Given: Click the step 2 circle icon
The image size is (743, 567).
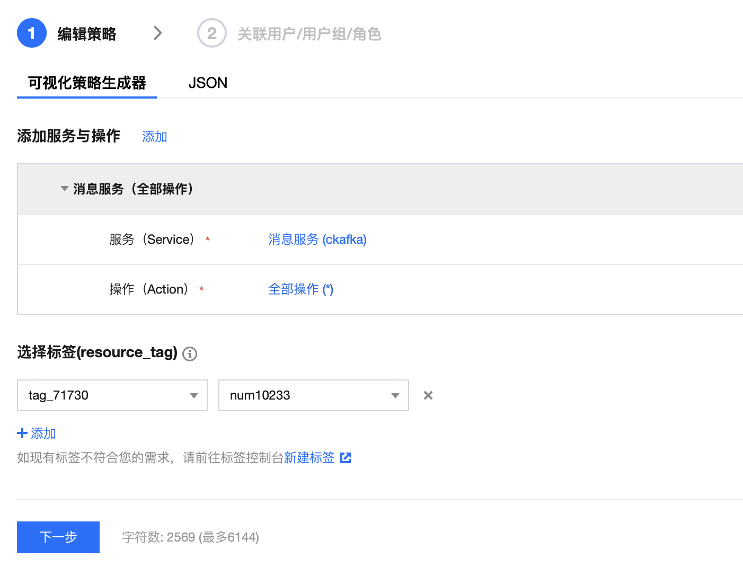Looking at the screenshot, I should point(212,33).
